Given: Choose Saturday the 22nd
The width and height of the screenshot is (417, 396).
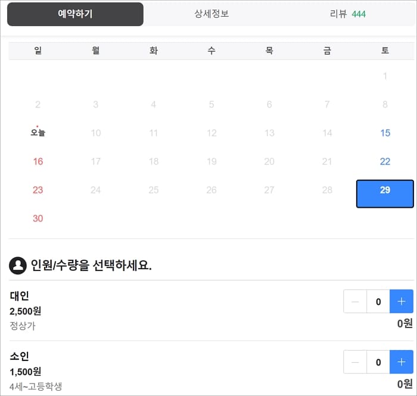Looking at the screenshot, I should (x=385, y=161).
